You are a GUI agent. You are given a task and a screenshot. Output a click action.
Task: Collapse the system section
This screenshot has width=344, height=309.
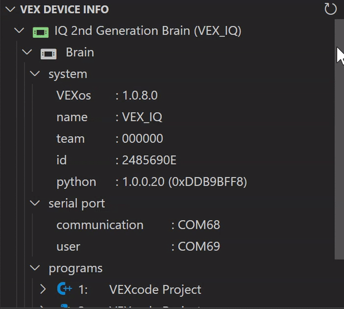click(36, 74)
